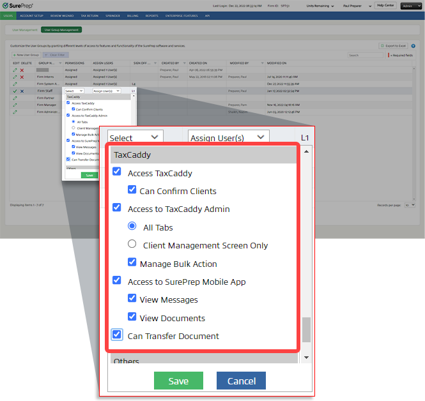Open the blue help question mark icon

[x=413, y=46]
